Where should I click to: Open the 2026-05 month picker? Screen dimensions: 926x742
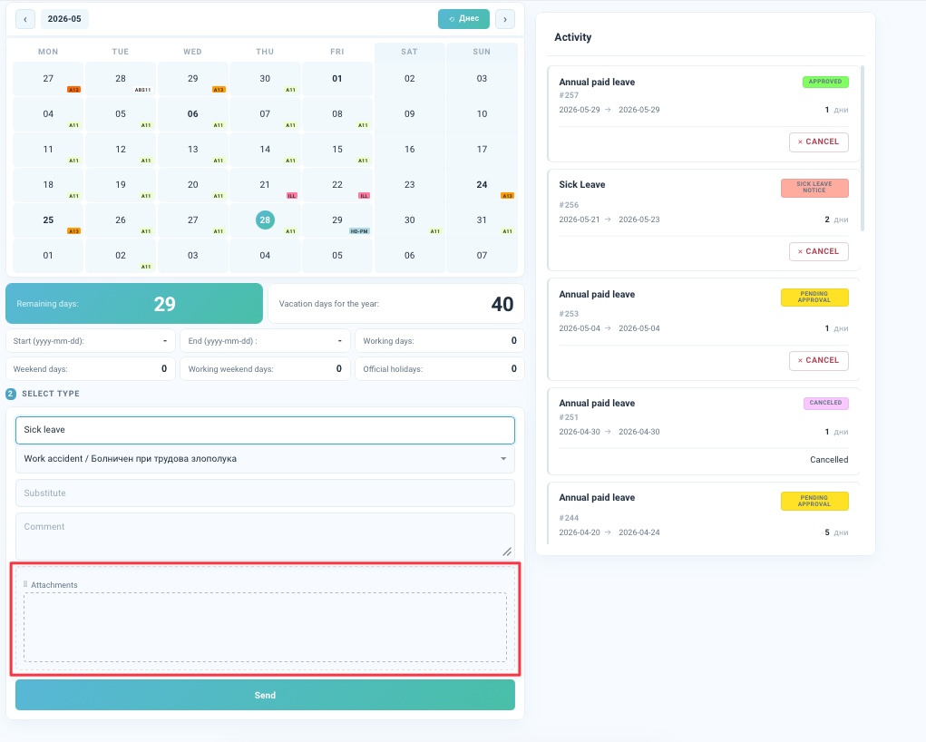point(64,19)
